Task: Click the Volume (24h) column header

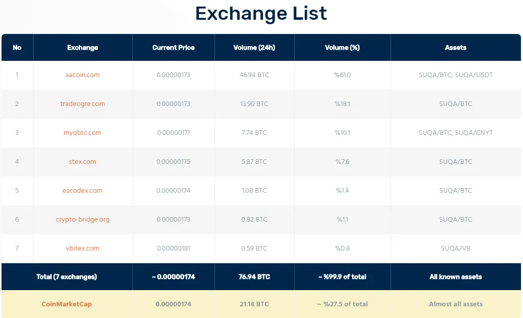Action: click(254, 47)
